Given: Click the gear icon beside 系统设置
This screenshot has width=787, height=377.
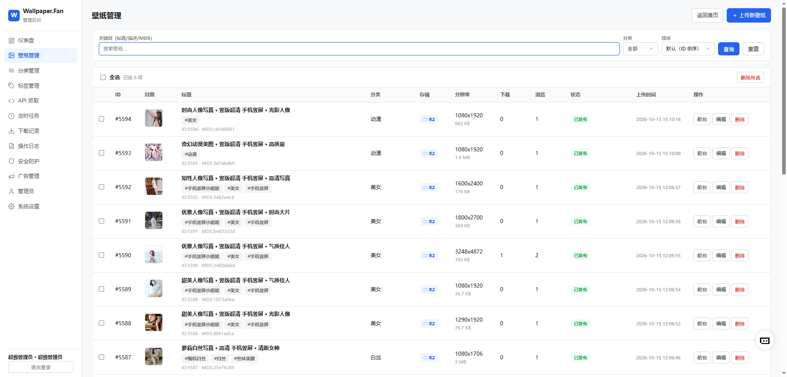Looking at the screenshot, I should [11, 206].
